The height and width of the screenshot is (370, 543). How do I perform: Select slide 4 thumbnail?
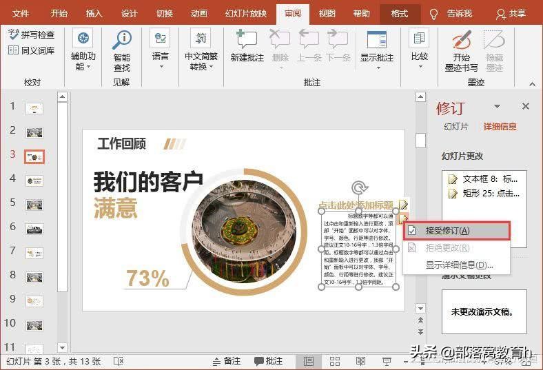(34, 181)
